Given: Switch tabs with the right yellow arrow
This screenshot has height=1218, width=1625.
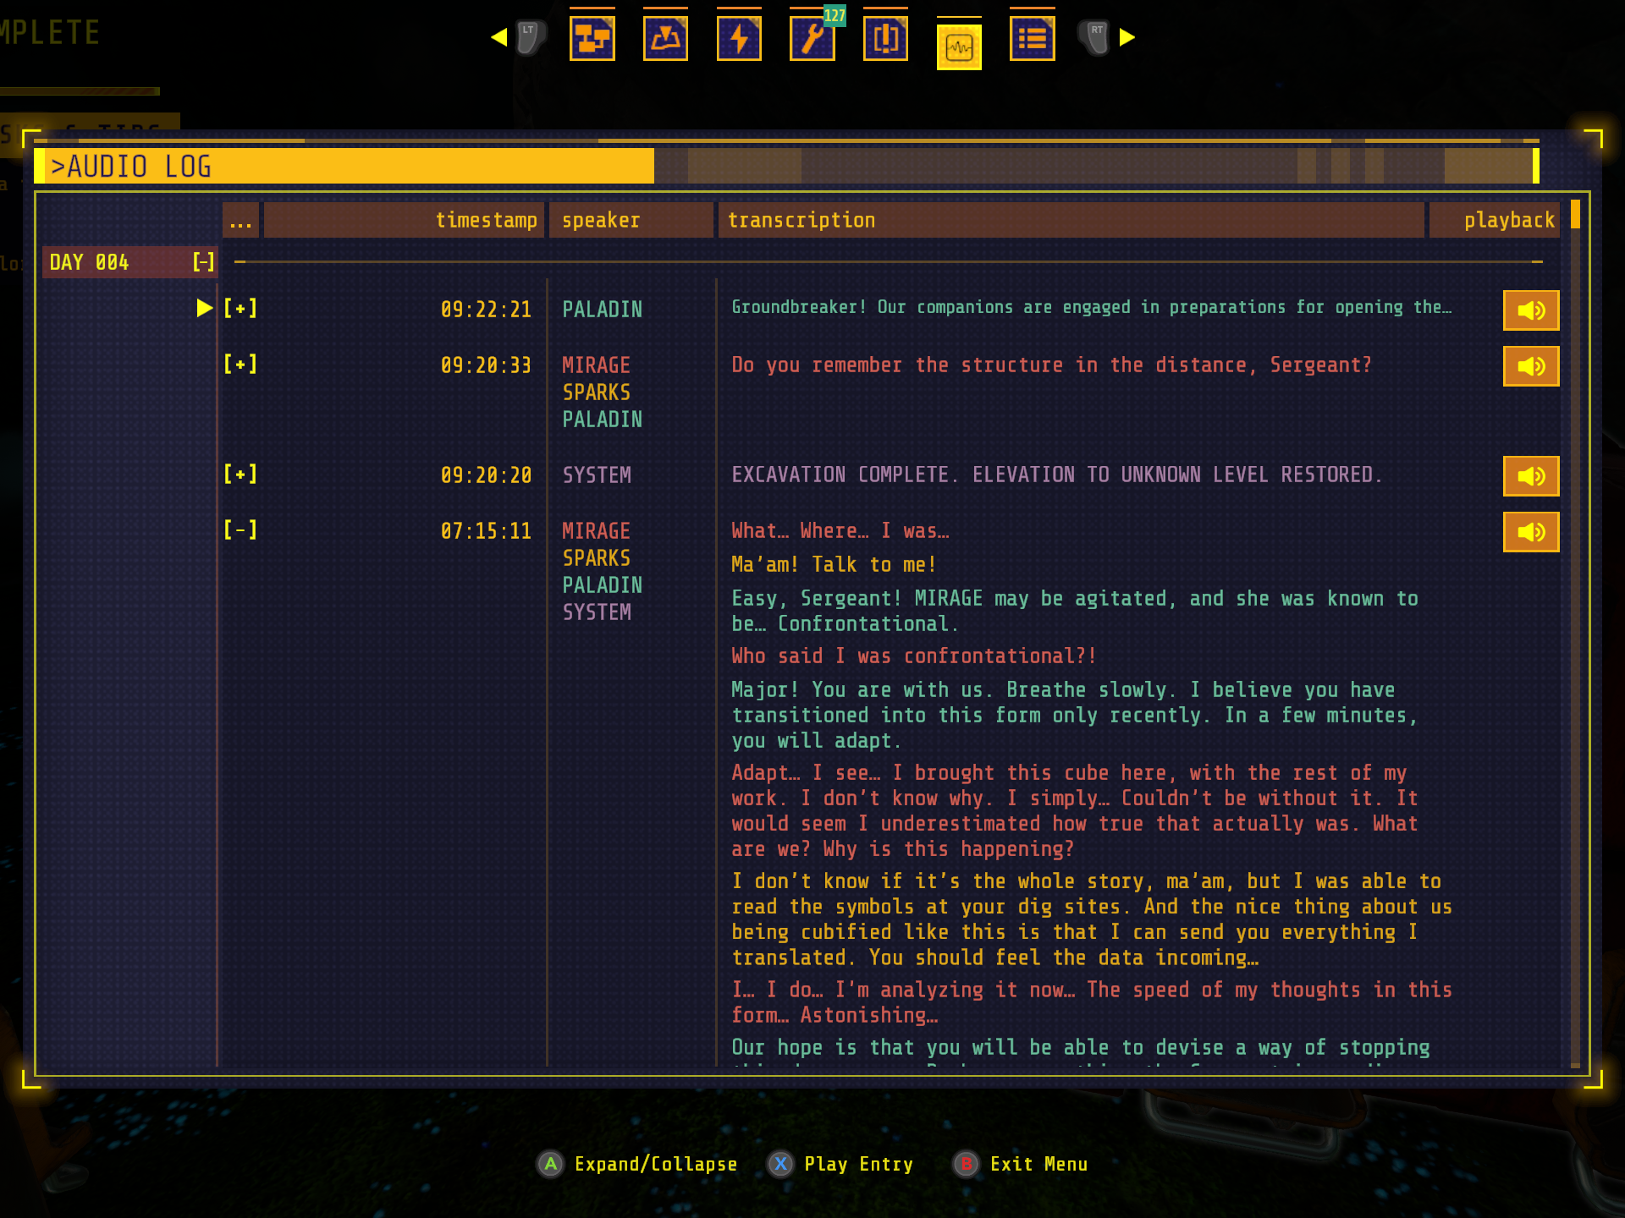Looking at the screenshot, I should (1125, 36).
